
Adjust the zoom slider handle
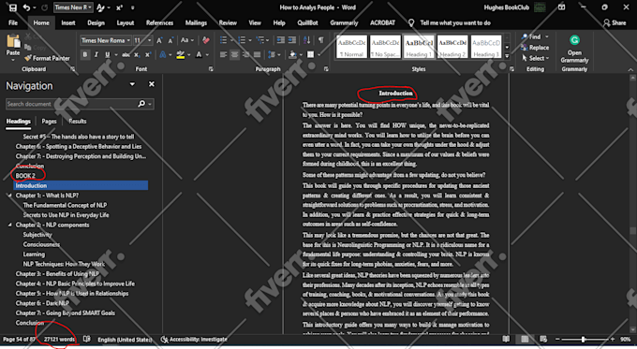point(584,339)
